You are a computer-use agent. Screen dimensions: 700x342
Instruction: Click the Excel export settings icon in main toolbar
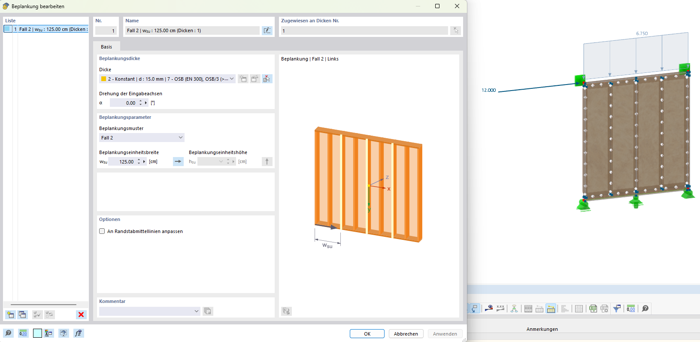[604, 309]
